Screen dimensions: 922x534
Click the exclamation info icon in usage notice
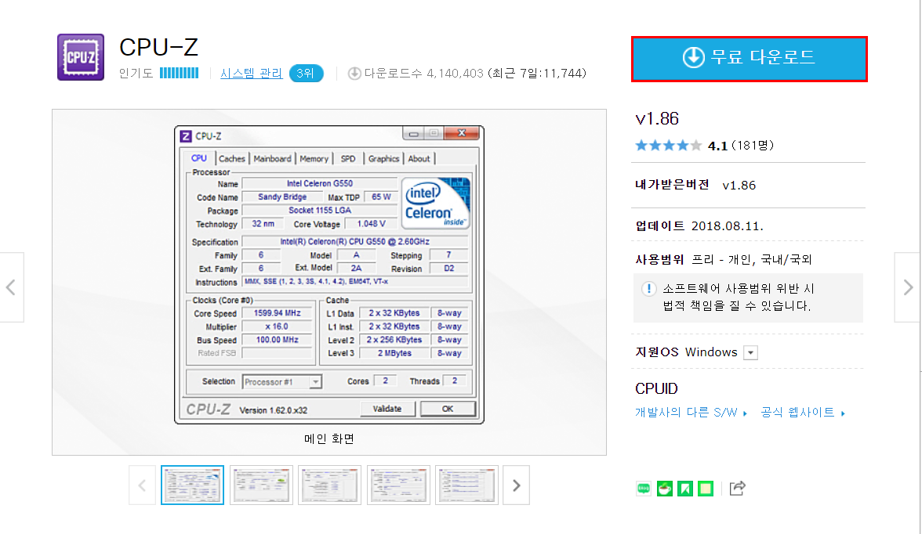pyautogui.click(x=648, y=288)
